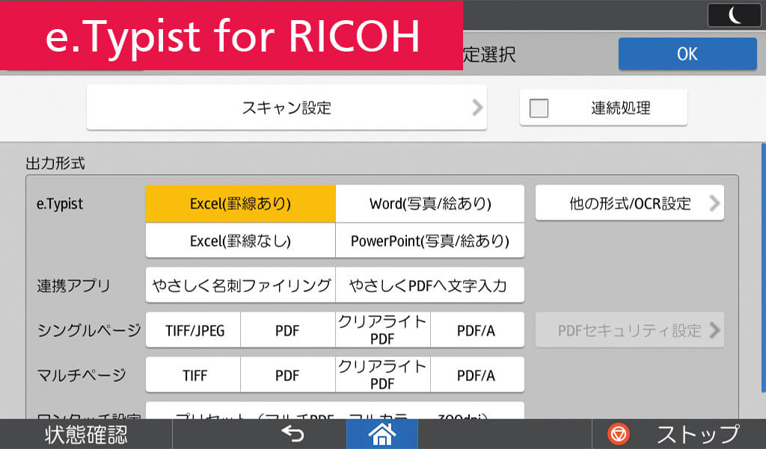
Task: Tap the red Stop icon
Action: tap(619, 434)
